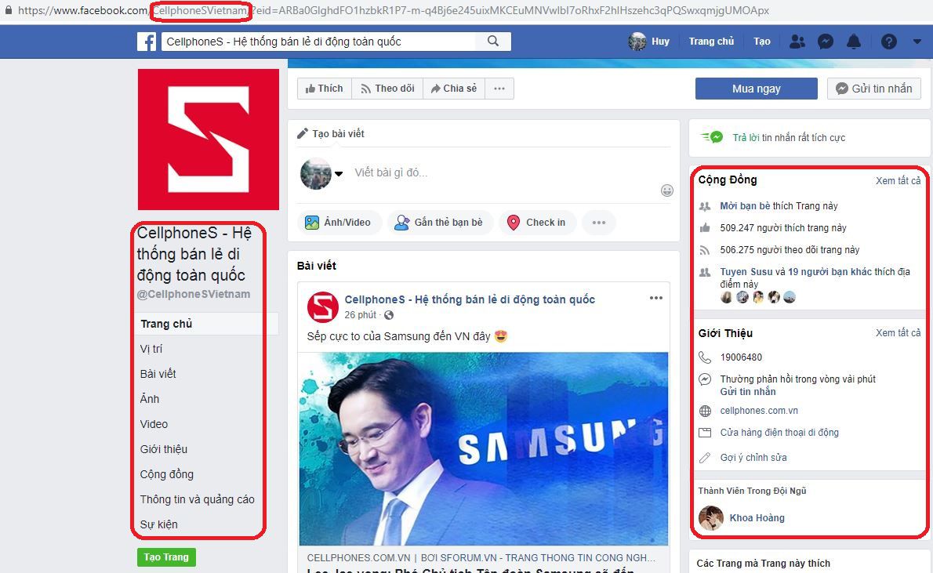
Task: Click the Check in button
Action: pos(537,223)
